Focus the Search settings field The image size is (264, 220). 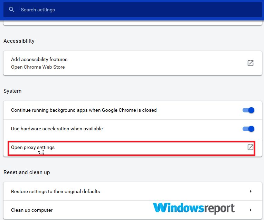[x=132, y=10]
